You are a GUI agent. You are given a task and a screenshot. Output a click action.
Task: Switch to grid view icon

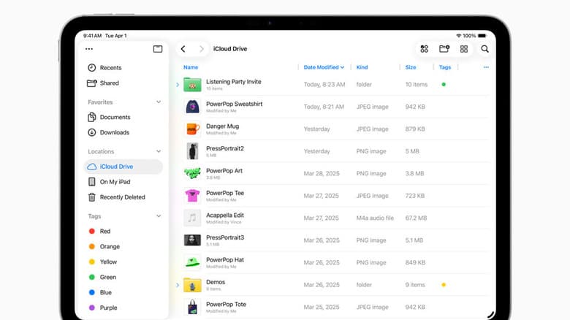click(x=464, y=49)
